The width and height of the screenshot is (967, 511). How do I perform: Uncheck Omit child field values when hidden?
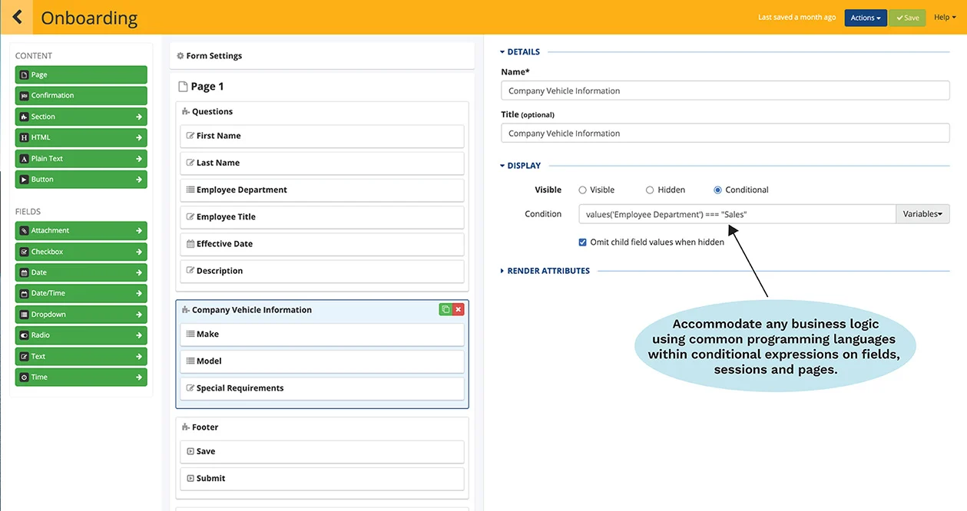click(582, 242)
